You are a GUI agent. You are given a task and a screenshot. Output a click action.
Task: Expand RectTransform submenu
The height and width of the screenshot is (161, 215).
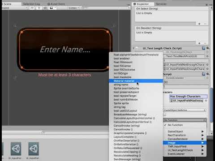[185, 135]
